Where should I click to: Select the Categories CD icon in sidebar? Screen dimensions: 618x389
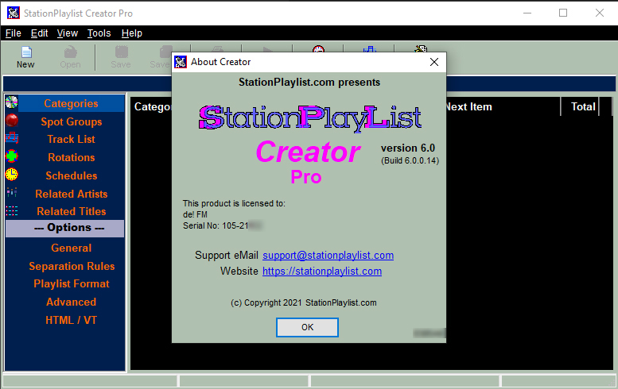(12, 102)
